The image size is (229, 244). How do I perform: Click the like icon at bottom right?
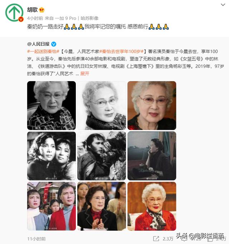(210, 239)
